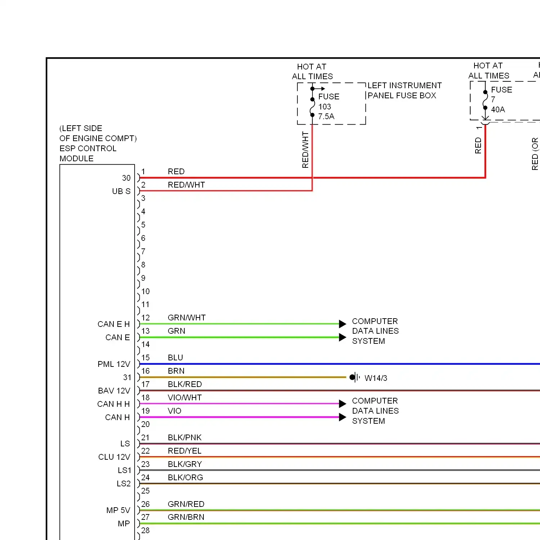Click the 7.5A fuse rating text

coord(326,116)
